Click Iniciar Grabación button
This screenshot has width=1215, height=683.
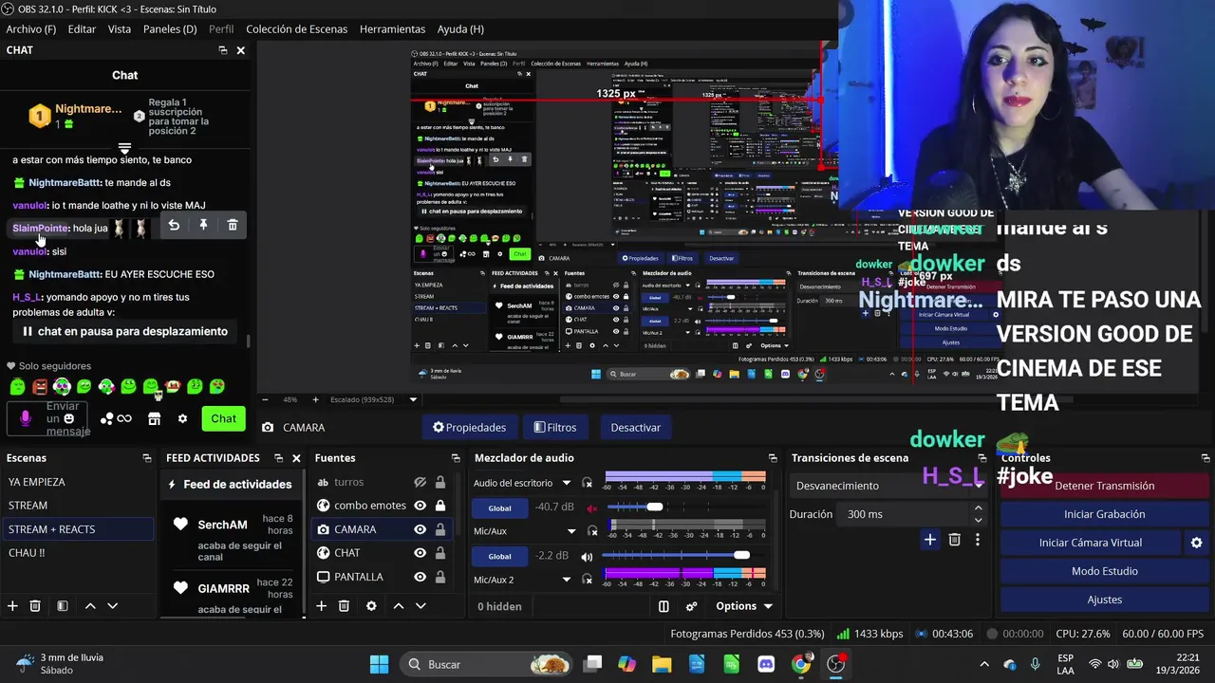1104,514
